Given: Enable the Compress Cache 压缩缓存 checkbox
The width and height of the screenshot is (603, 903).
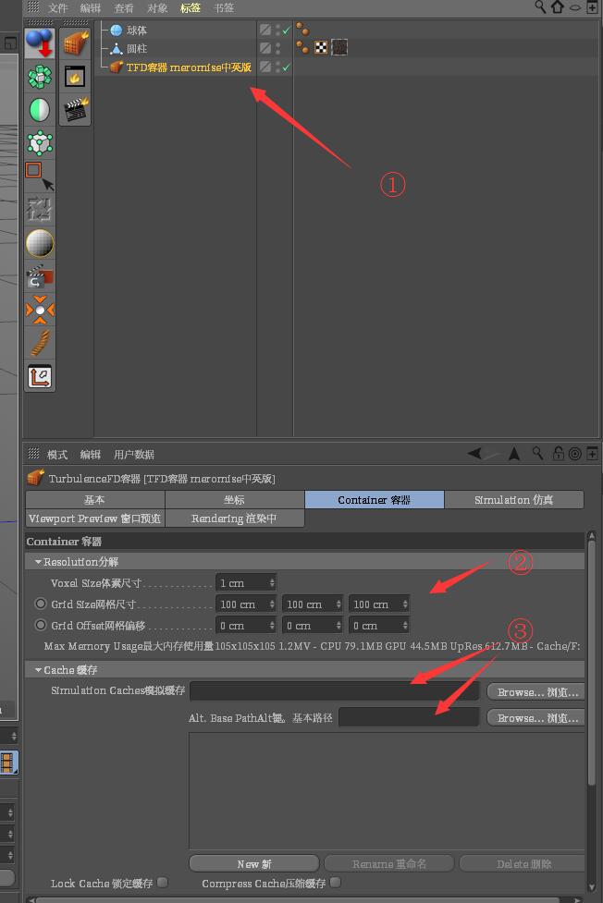Looking at the screenshot, I should click(x=336, y=883).
